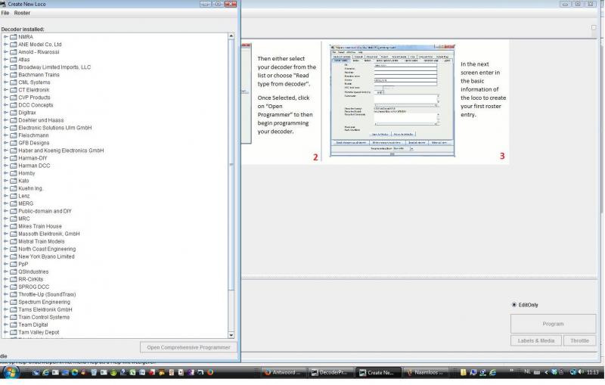Screen dimensions: 605x385
Task: Click the North Coast Engineering folder icon
Action: pyautogui.click(x=14, y=249)
